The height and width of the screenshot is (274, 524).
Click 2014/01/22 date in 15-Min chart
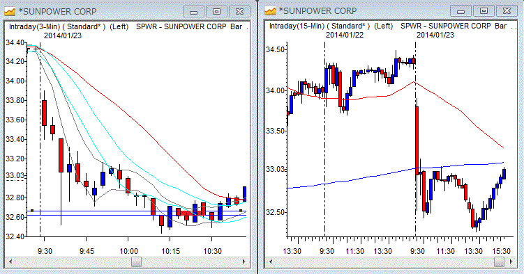[x=345, y=35]
